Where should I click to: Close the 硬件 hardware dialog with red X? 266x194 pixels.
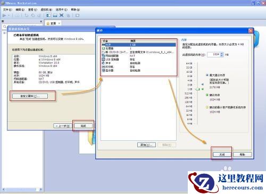(251, 31)
